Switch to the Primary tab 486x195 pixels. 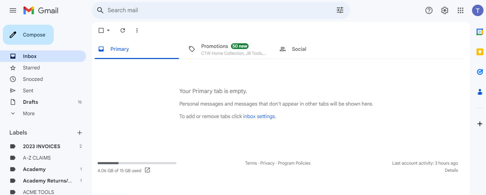(137, 49)
